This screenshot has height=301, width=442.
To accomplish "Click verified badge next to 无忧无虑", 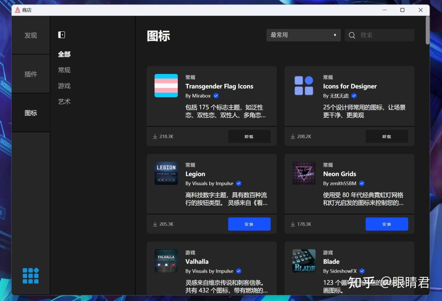I will 354,96.
